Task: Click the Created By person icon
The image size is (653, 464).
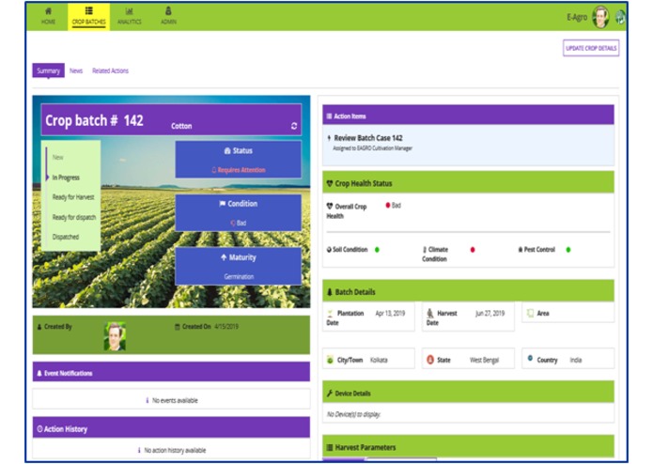Action: tap(39, 327)
